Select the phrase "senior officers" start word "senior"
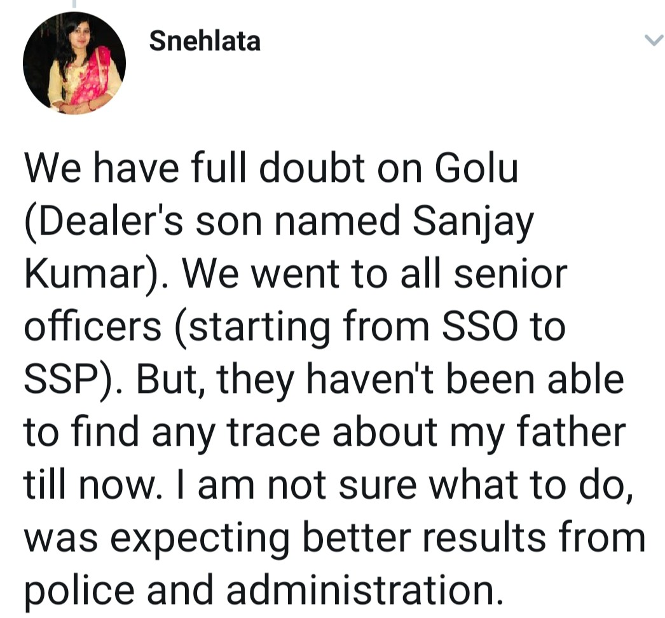Image resolution: width=665 pixels, height=618 pixels. (511, 273)
